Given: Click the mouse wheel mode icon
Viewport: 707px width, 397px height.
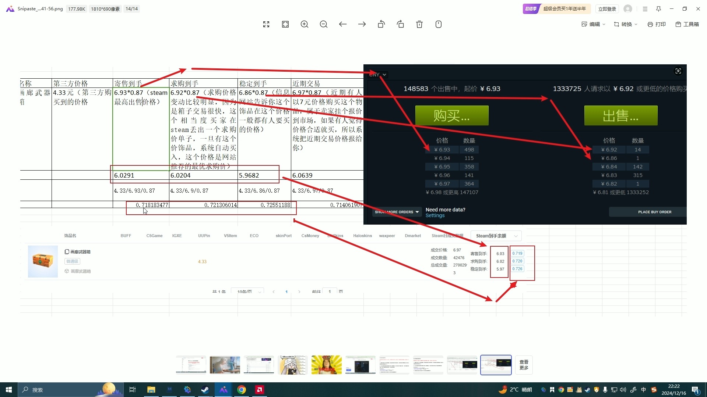Looking at the screenshot, I should 439,24.
